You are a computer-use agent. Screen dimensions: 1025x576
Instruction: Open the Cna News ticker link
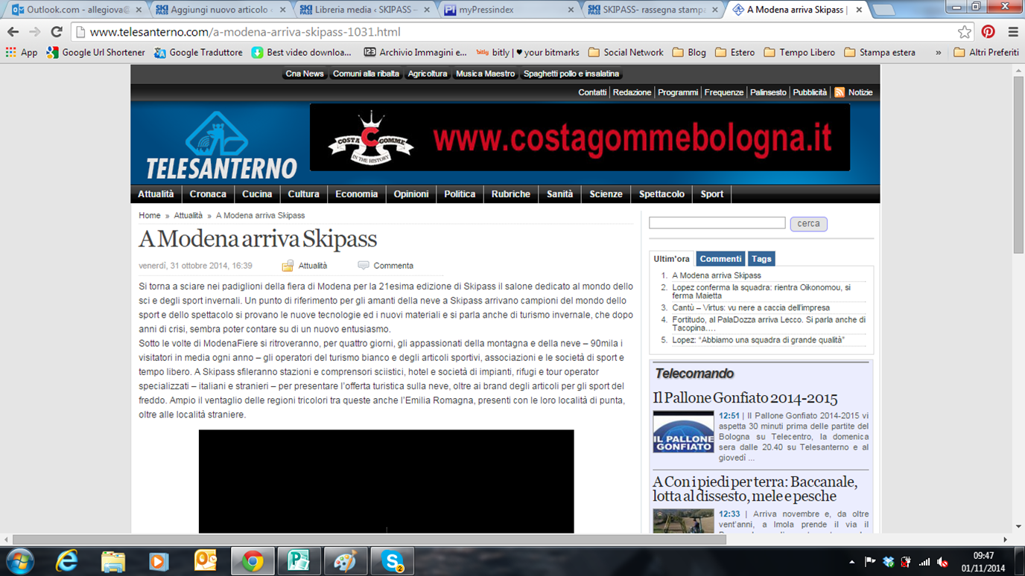click(x=305, y=74)
